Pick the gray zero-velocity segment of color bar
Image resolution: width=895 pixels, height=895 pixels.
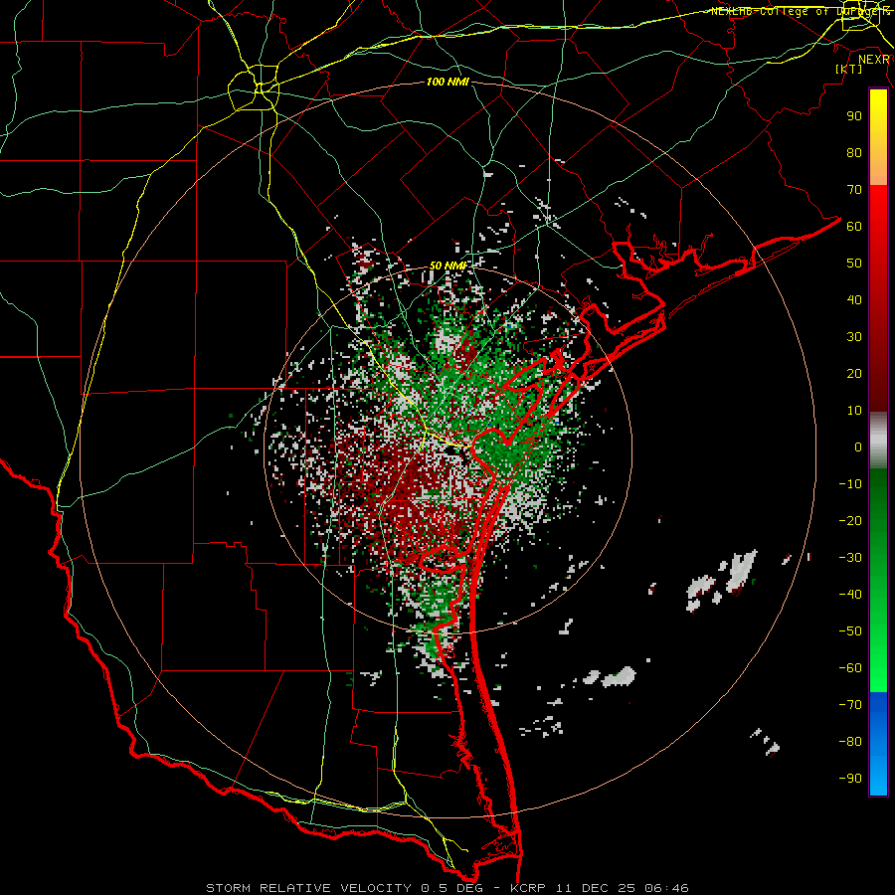878,441
